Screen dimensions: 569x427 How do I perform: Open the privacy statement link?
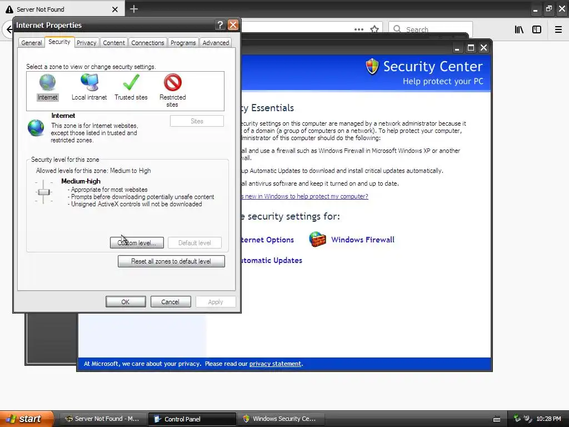275,364
